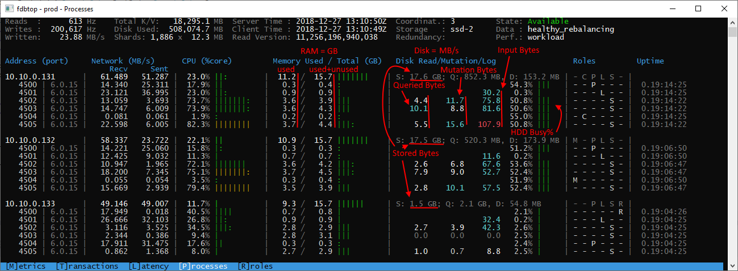Close the fdbtop window
The height and width of the screenshot is (271, 738).
click(x=724, y=9)
